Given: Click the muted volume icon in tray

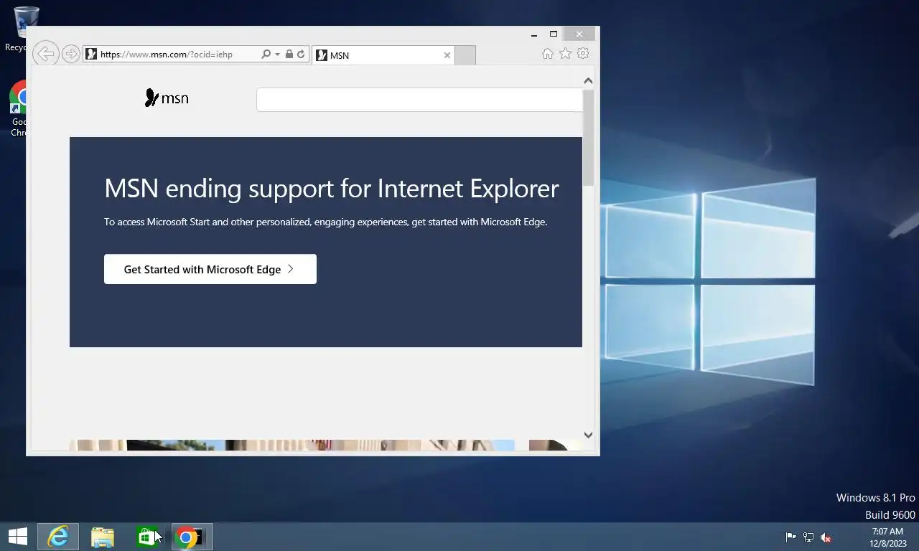Looking at the screenshot, I should (826, 537).
